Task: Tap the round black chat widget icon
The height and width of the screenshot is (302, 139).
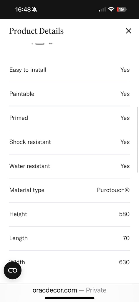Action: pos(12,270)
